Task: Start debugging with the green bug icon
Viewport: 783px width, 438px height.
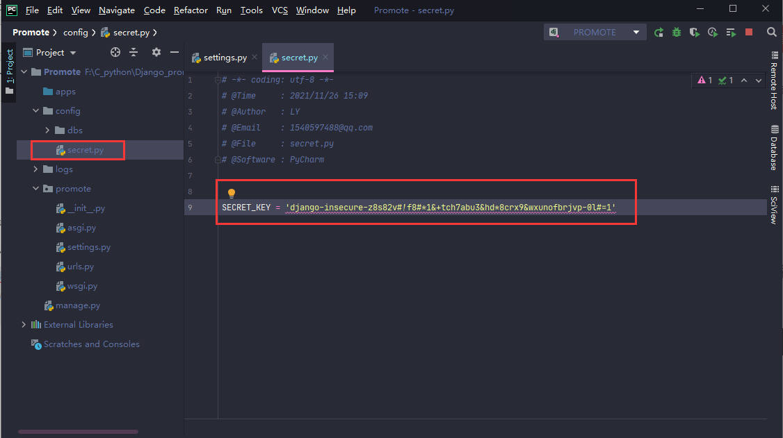Action: (677, 33)
